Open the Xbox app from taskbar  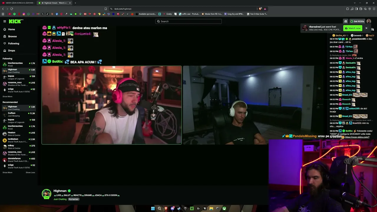224,208
